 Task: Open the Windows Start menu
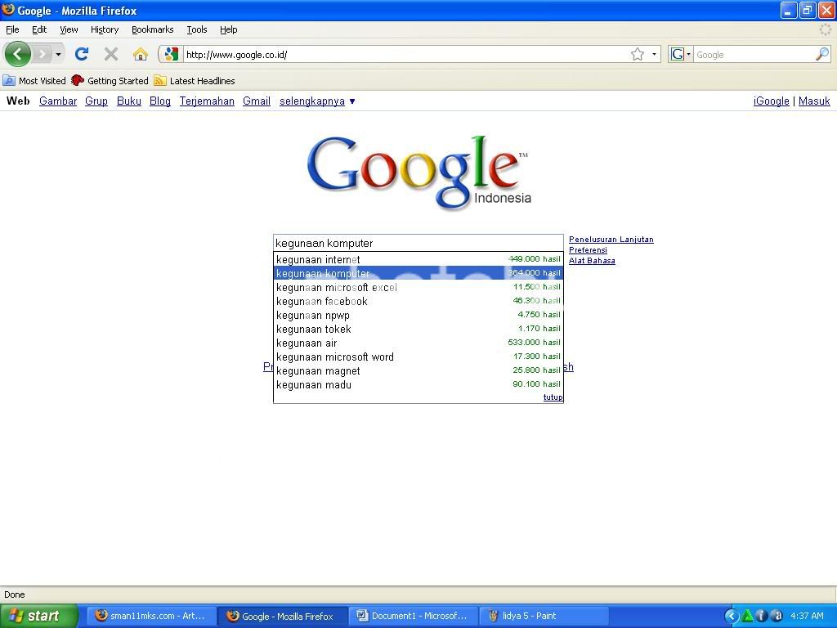tap(38, 616)
